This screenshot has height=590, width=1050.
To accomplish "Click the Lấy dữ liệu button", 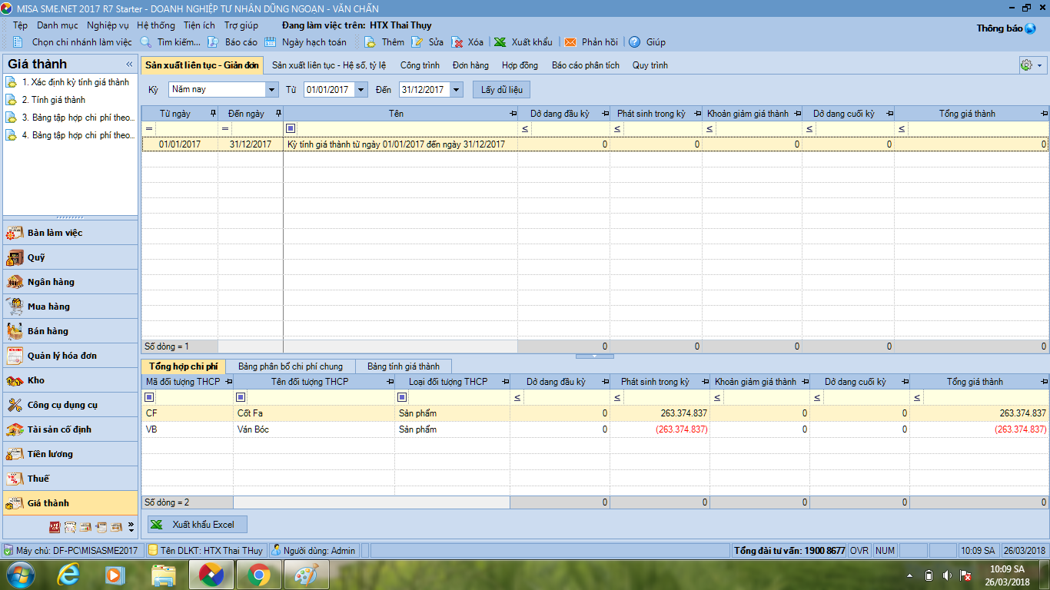I will [x=501, y=90].
